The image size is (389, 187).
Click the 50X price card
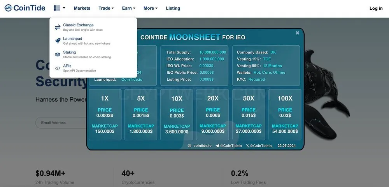[249, 115]
